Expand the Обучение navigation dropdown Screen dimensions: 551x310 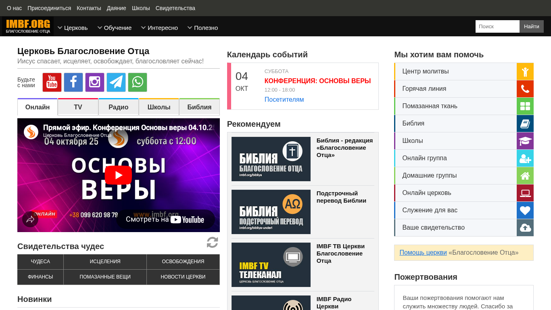(x=115, y=27)
